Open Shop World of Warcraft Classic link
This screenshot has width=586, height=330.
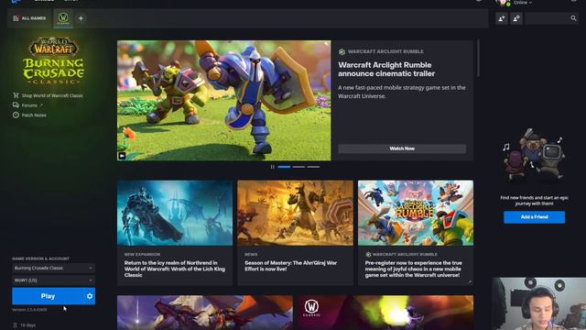click(52, 95)
